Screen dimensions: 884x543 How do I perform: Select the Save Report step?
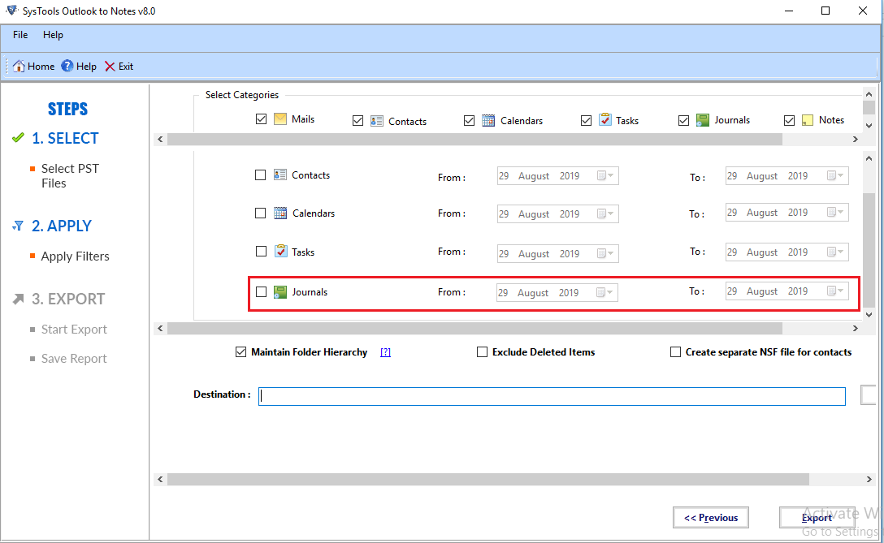[x=74, y=359]
